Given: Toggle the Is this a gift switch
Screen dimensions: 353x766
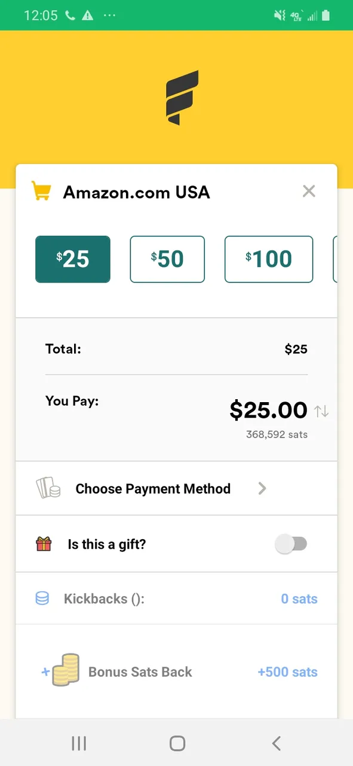Looking at the screenshot, I should tap(291, 544).
